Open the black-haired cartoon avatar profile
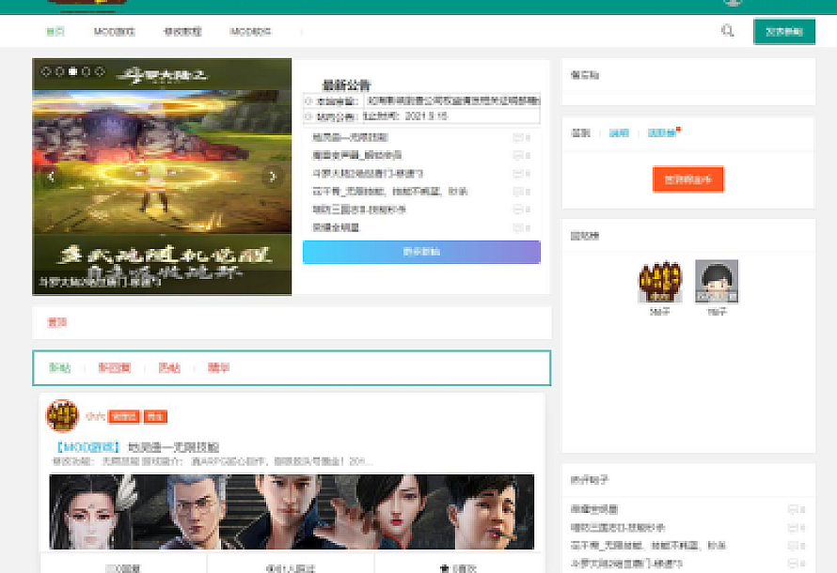 click(x=716, y=281)
